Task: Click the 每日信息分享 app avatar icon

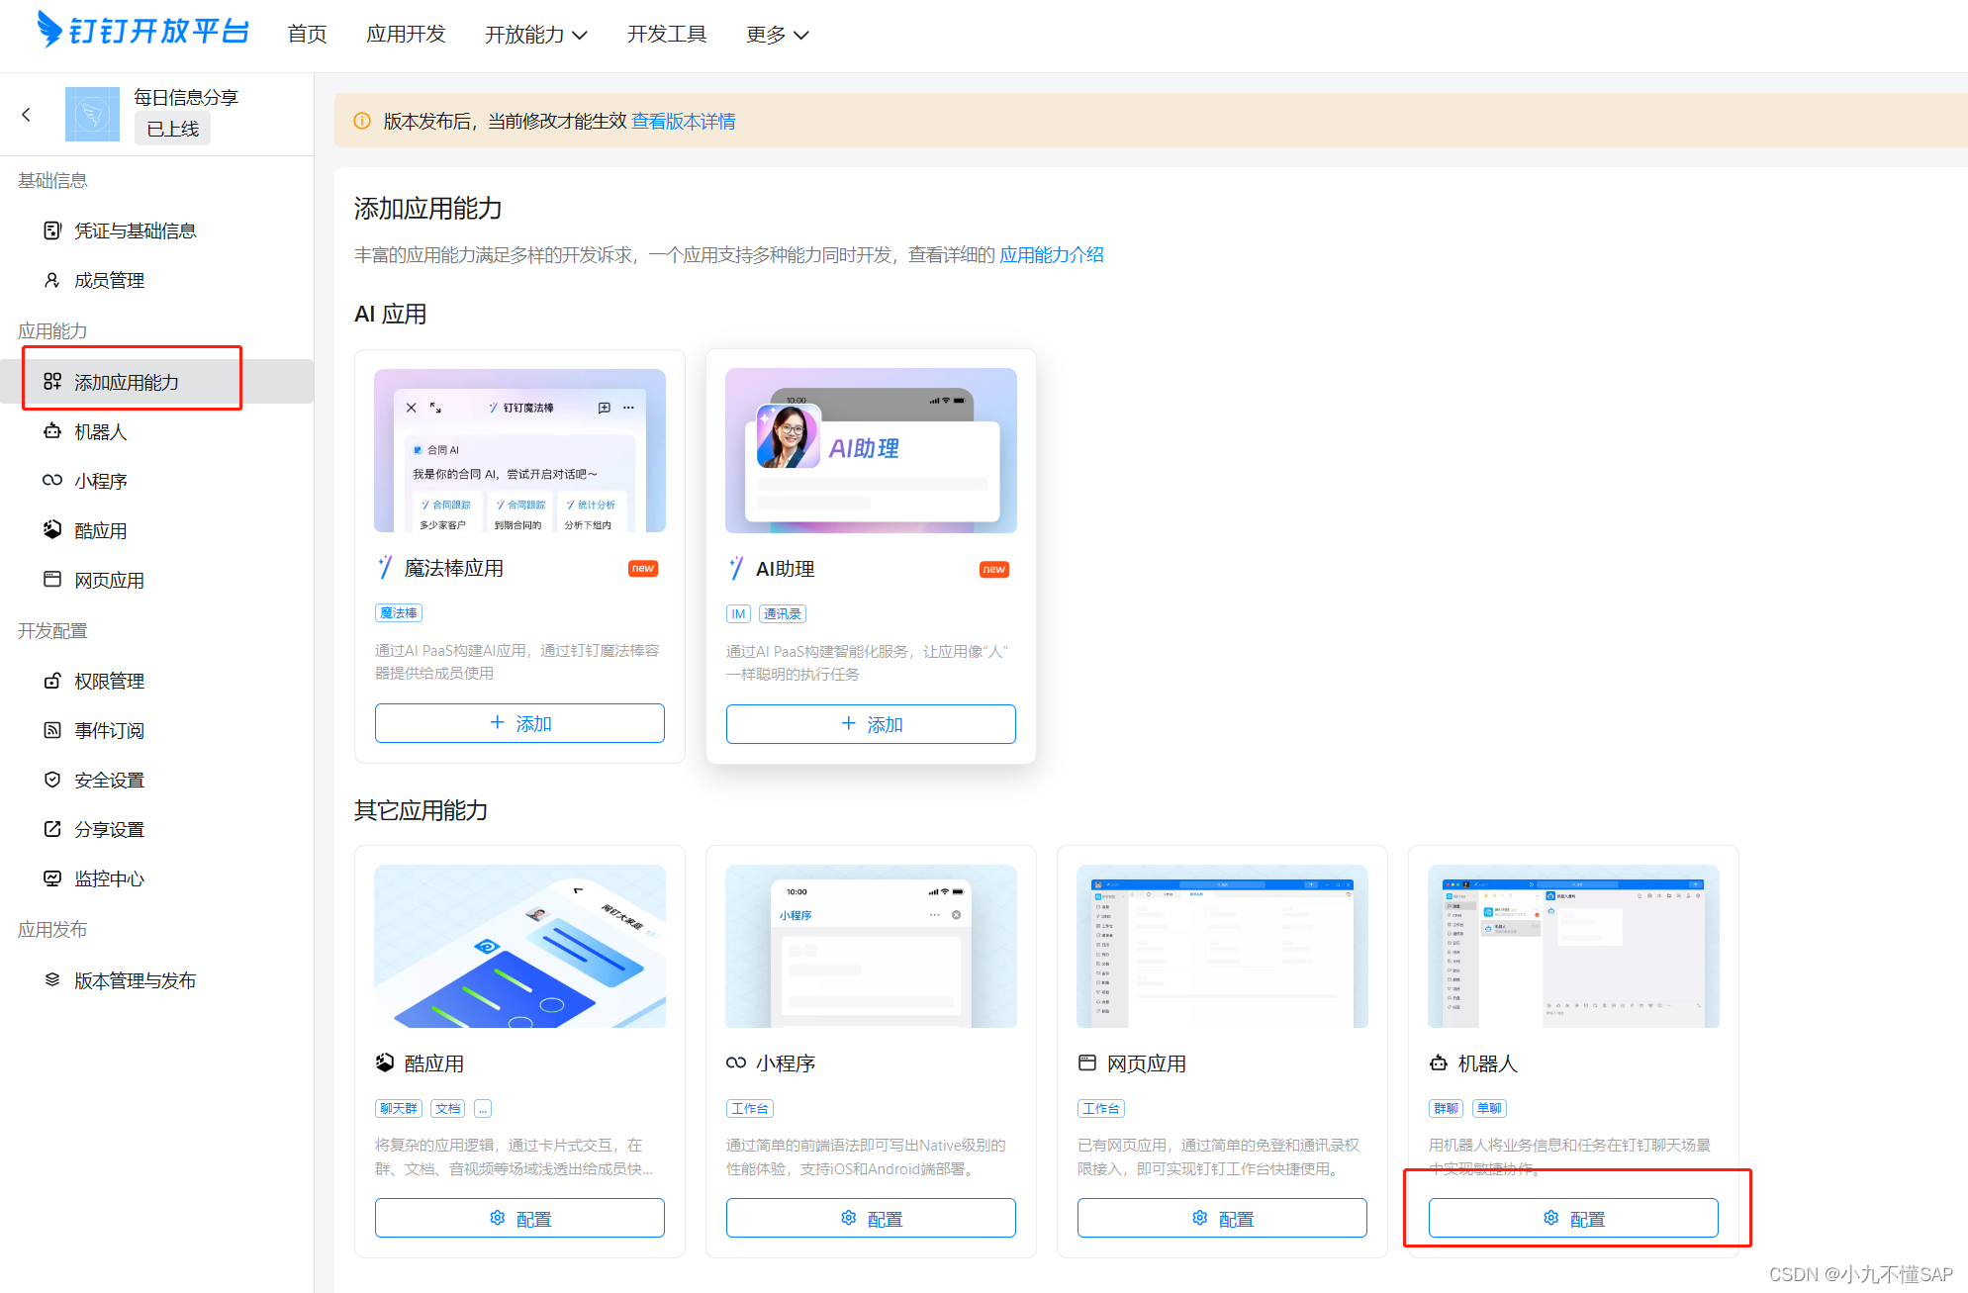Action: click(x=92, y=115)
